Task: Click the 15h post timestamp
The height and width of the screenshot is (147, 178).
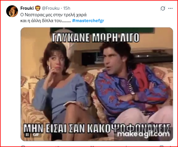Action: point(67,8)
